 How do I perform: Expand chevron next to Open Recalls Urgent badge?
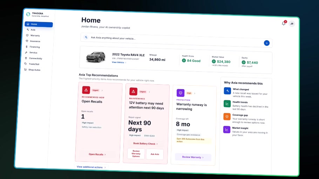(x=102, y=91)
